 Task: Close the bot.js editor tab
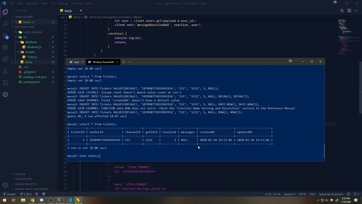[80, 11]
